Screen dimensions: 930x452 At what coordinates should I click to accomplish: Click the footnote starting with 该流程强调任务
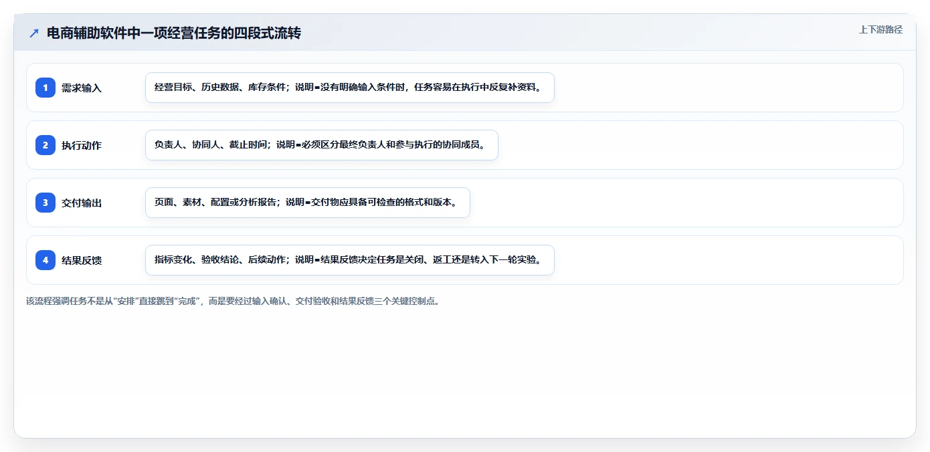(x=233, y=301)
